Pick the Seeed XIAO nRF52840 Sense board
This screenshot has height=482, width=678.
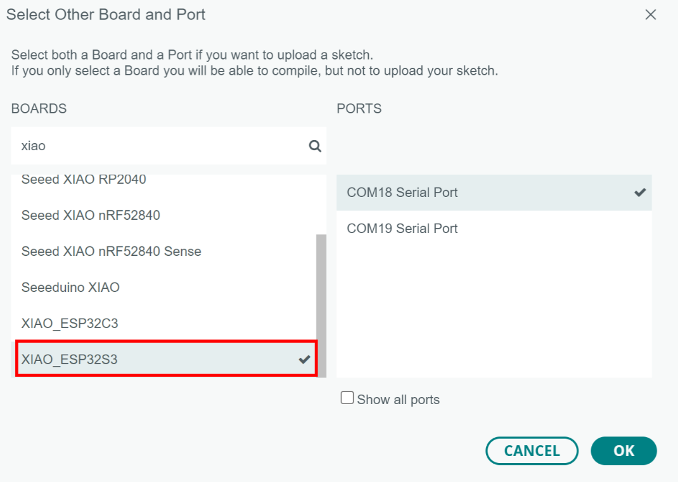click(111, 251)
